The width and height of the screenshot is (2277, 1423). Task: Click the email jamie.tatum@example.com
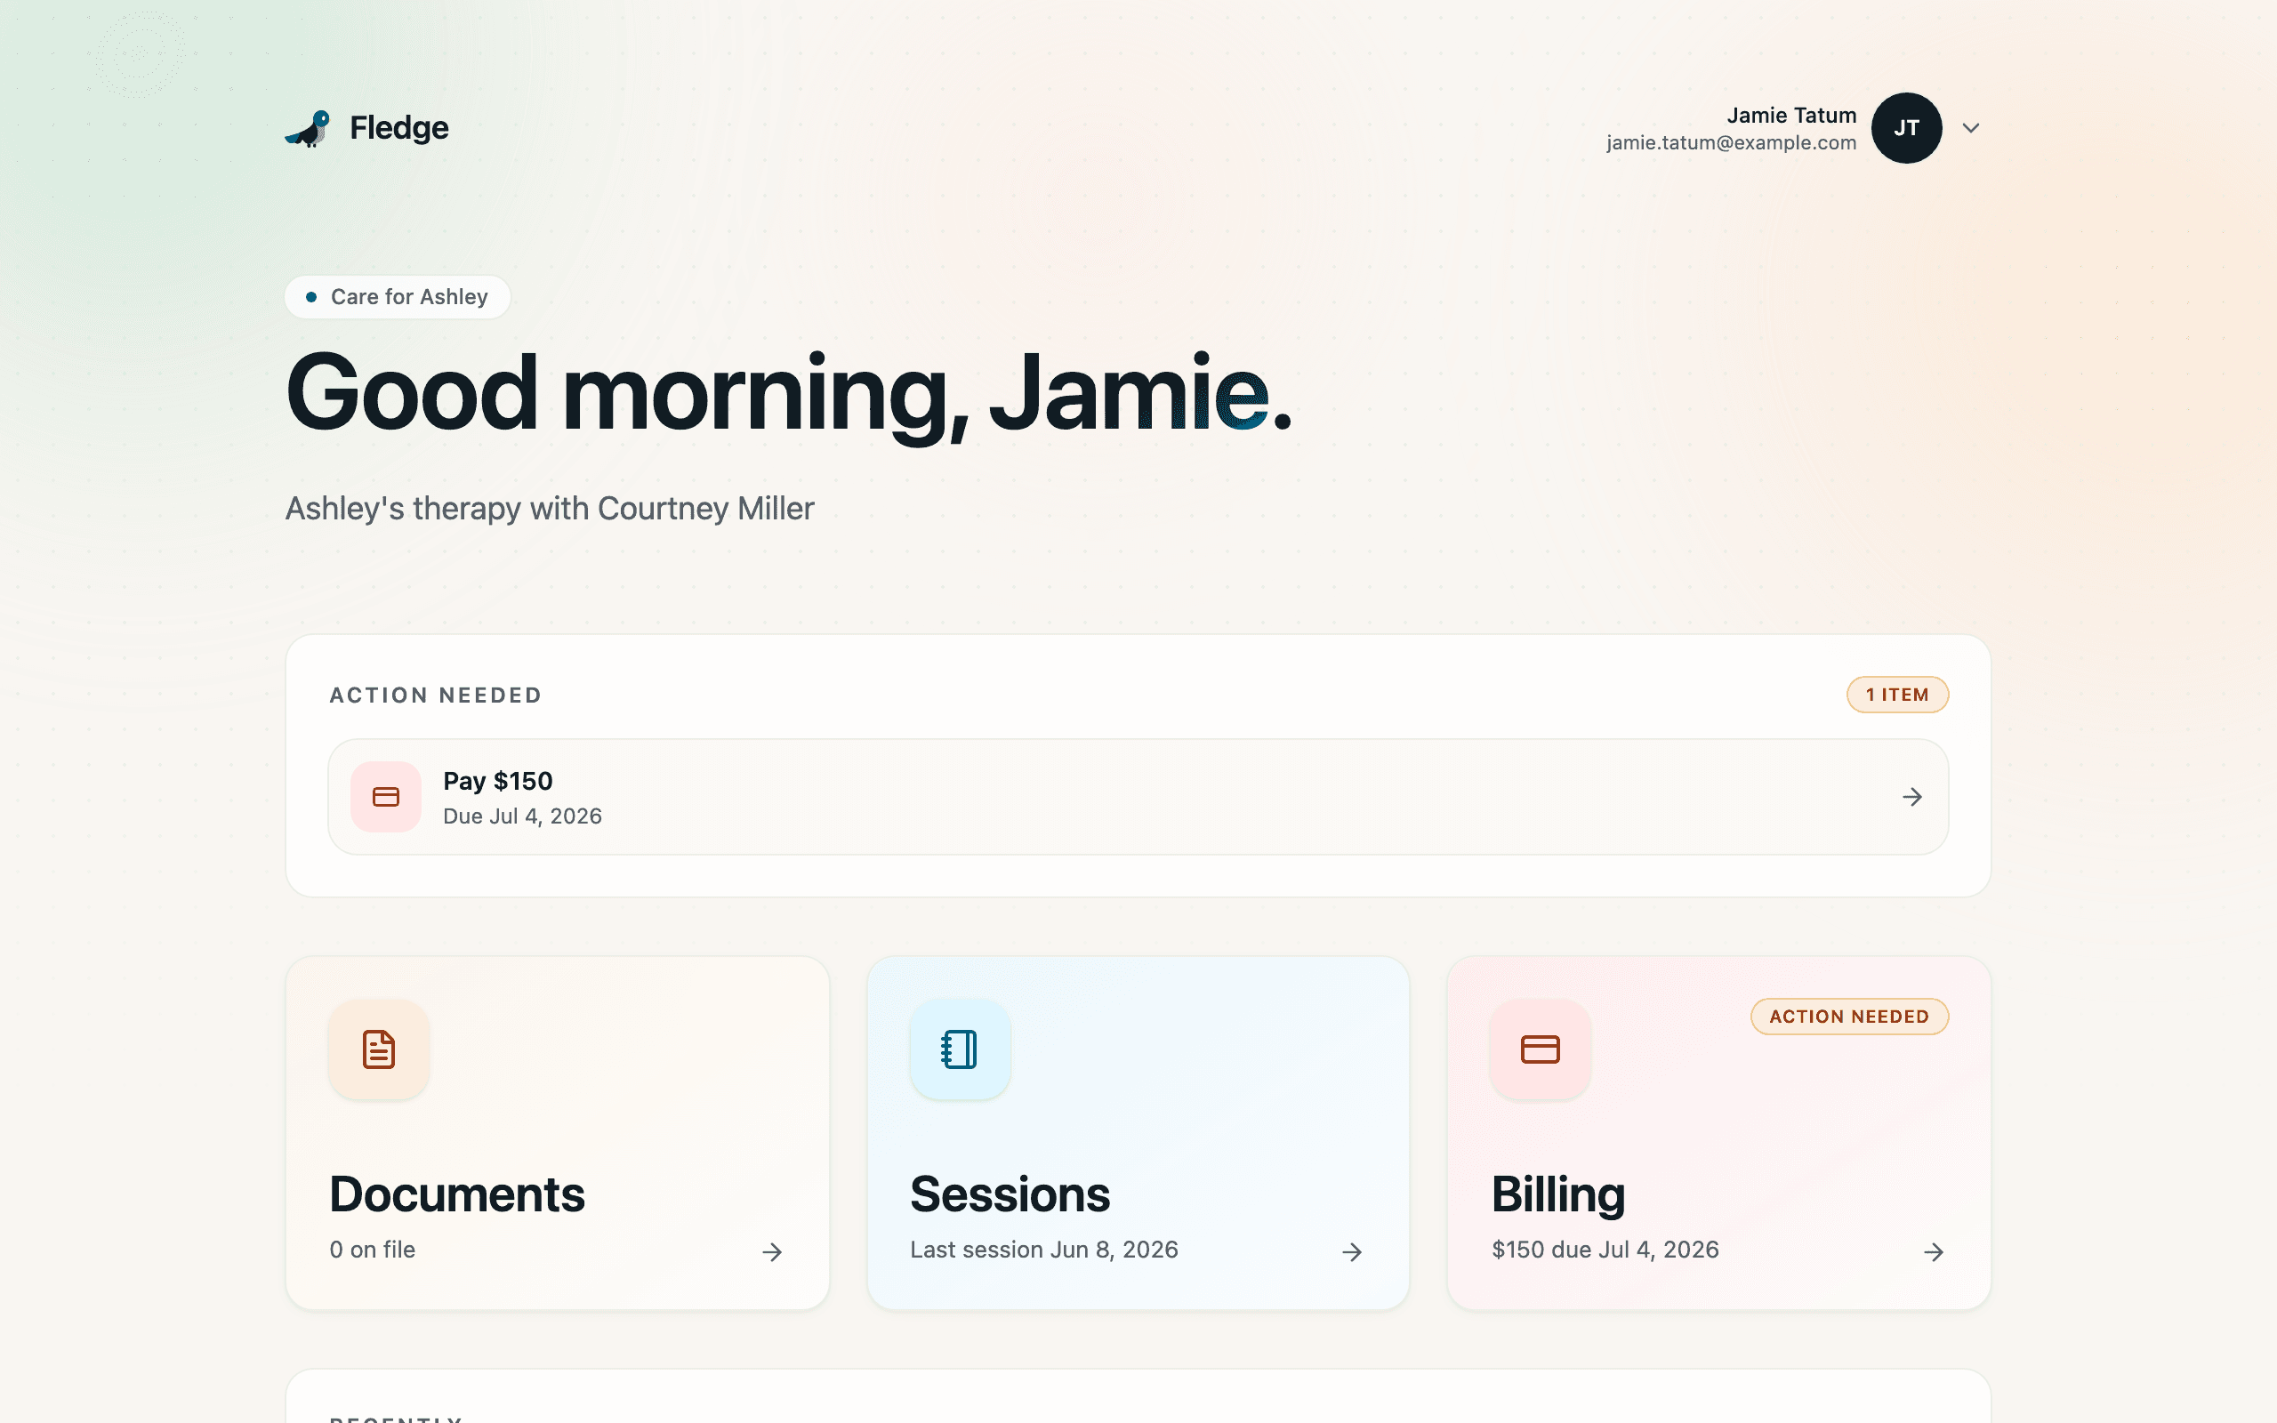(1731, 143)
